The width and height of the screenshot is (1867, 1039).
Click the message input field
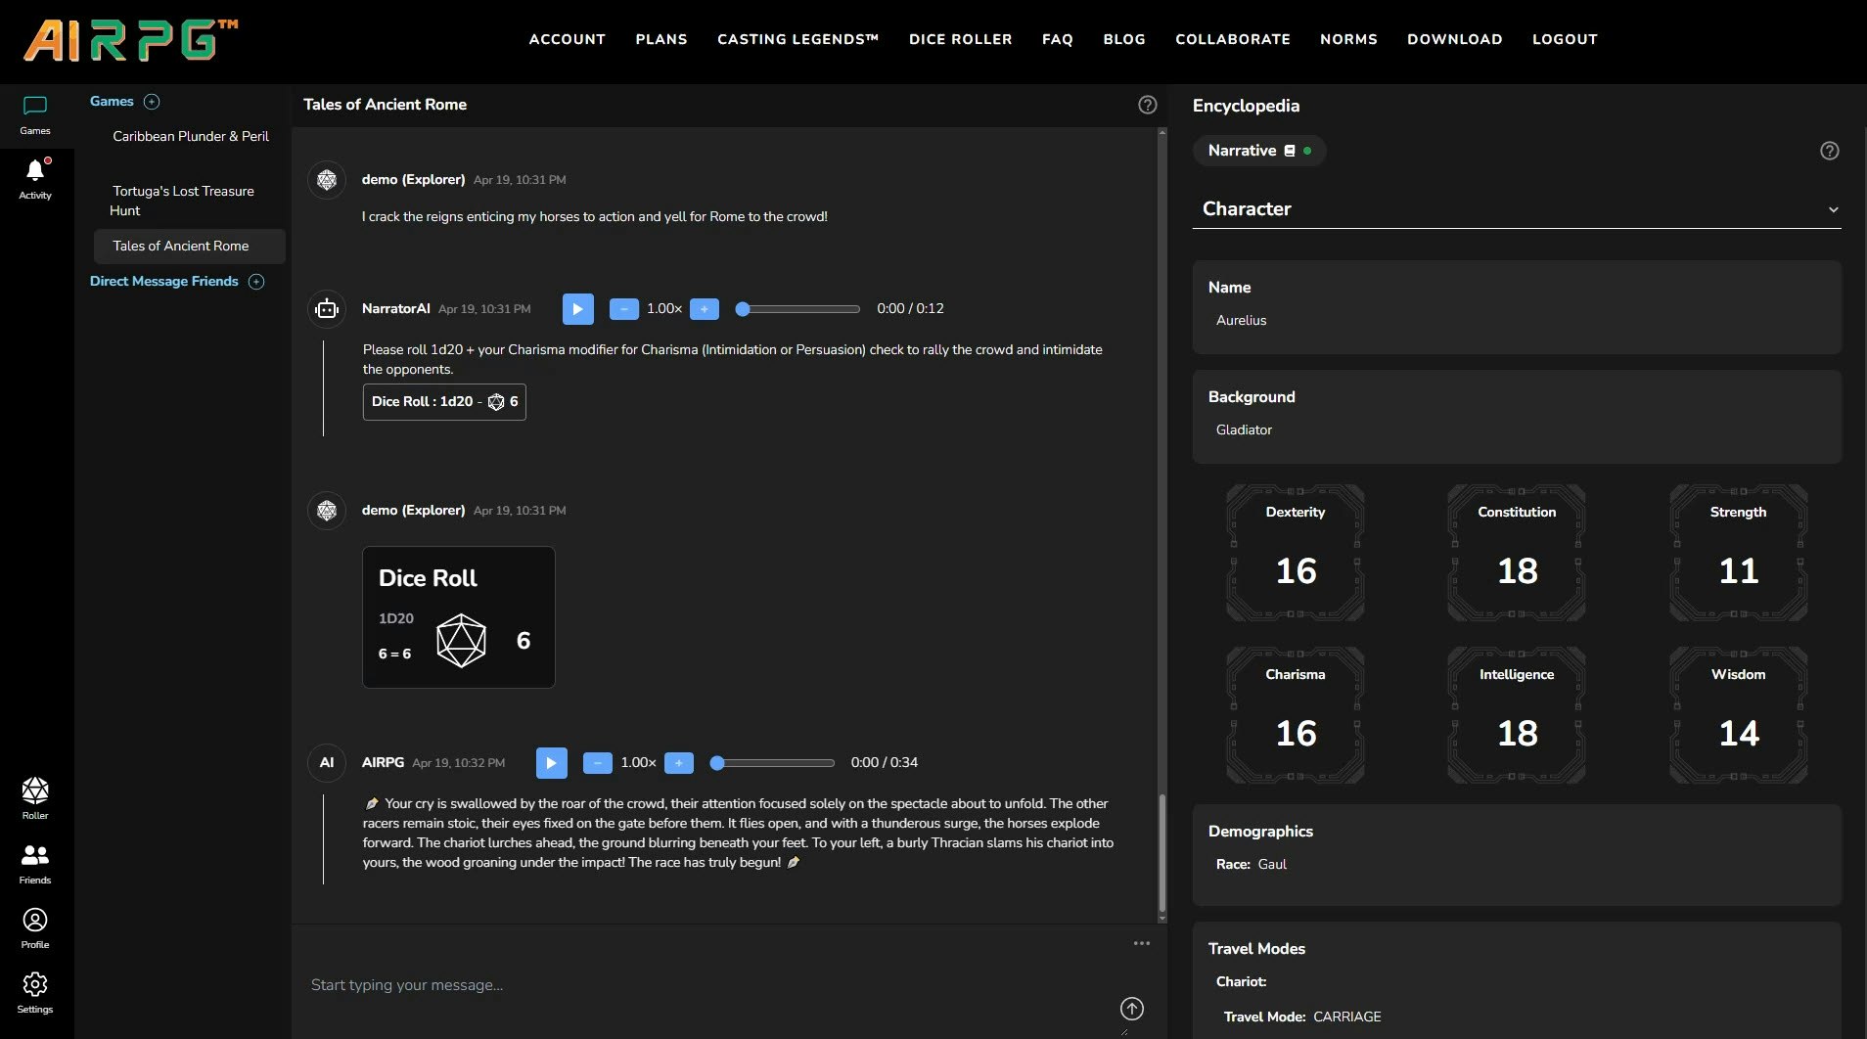[709, 985]
